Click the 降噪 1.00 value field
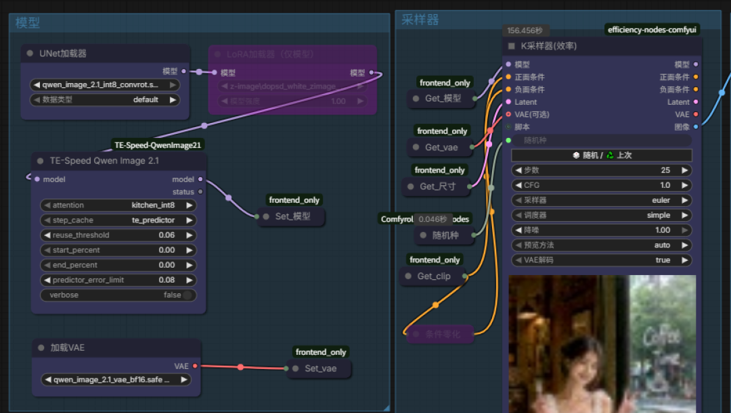The image size is (731, 413). 602,230
